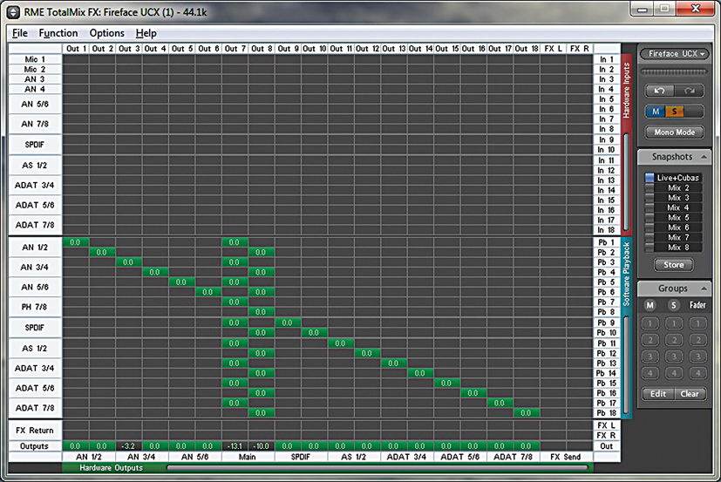Screen dimensions: 721x482
Task: Load snapshot Mix 2
Action: point(672,187)
